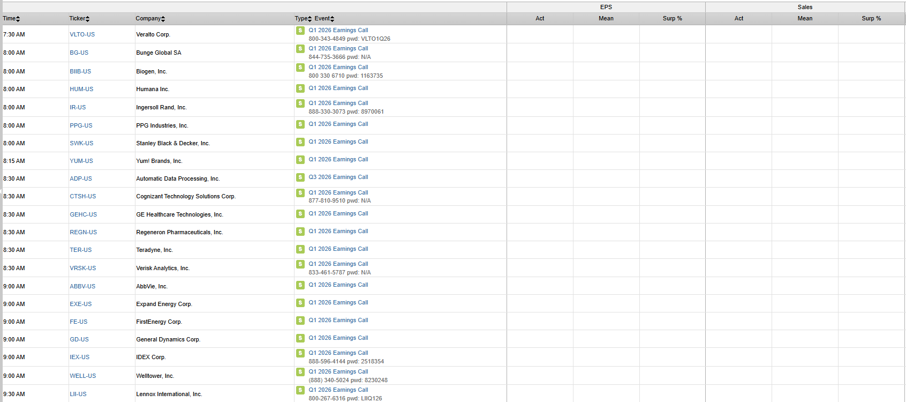This screenshot has width=906, height=402.
Task: Sort by the Type column header
Action: [303, 19]
